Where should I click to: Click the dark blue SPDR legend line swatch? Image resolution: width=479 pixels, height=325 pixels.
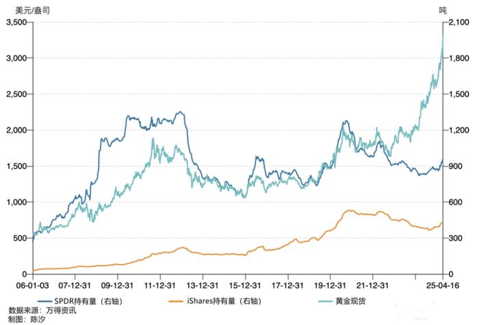[x=45, y=302]
